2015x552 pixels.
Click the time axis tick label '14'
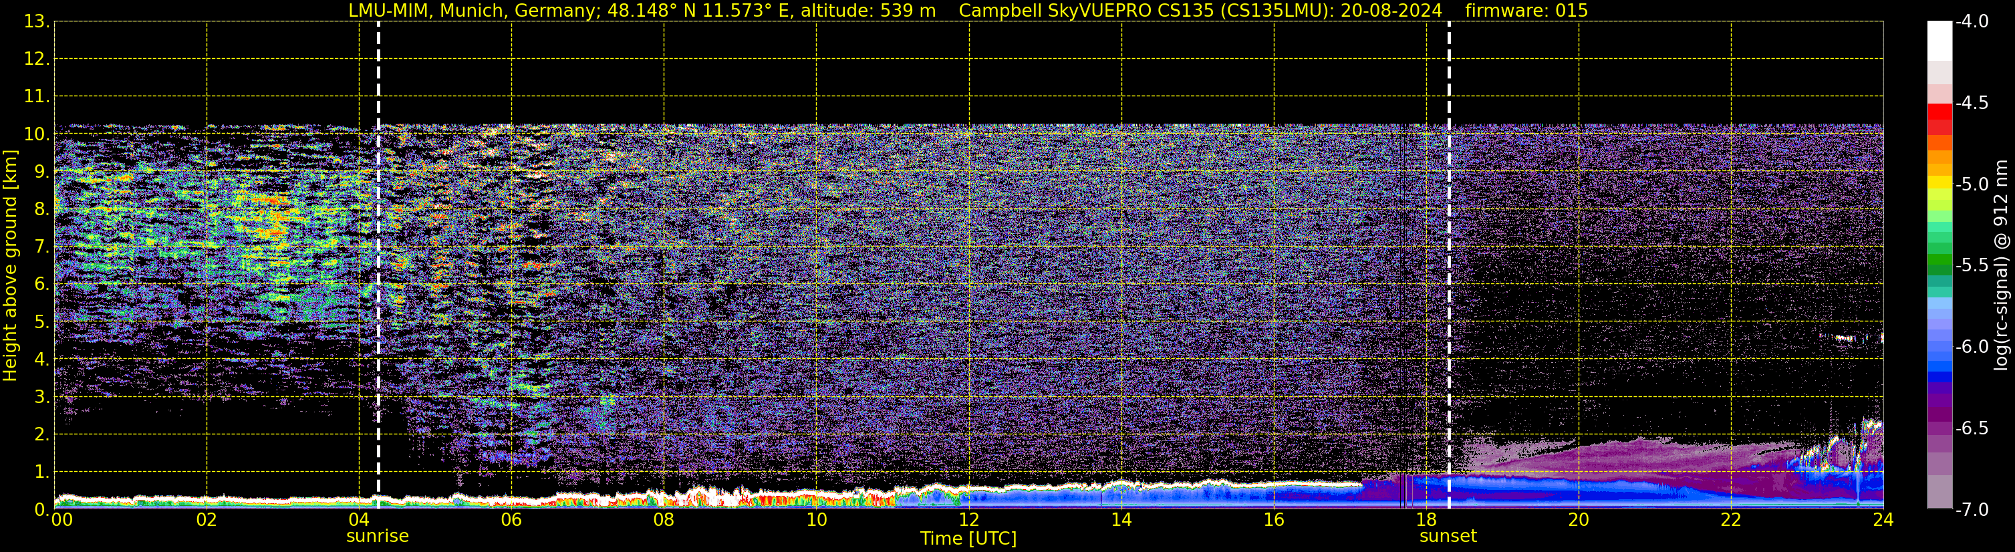tap(1121, 521)
